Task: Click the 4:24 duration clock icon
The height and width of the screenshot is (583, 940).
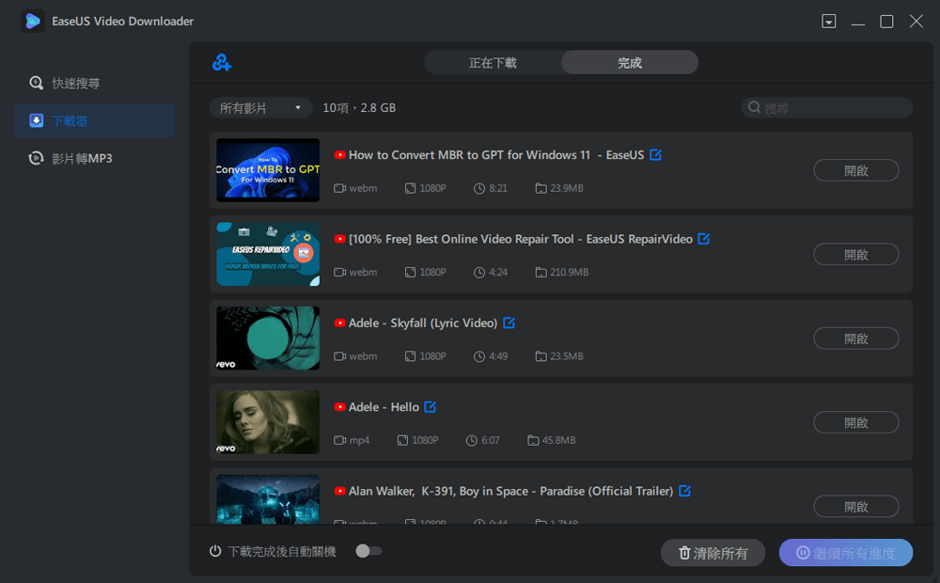Action: coord(479,273)
